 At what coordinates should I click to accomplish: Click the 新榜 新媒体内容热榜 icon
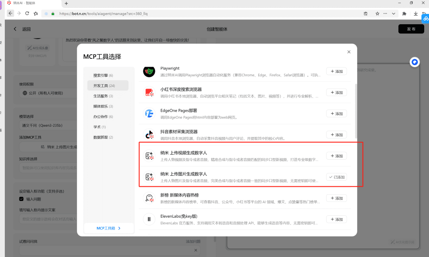click(149, 198)
